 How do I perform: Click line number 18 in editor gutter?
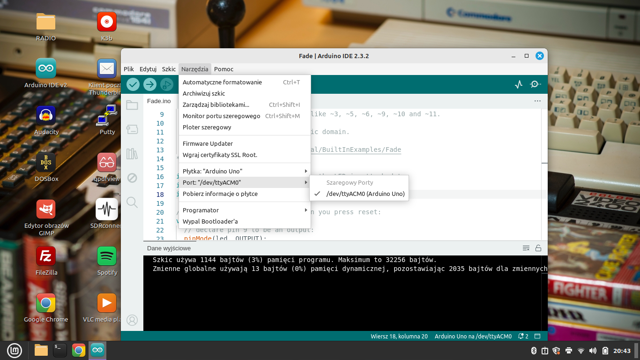click(160, 195)
